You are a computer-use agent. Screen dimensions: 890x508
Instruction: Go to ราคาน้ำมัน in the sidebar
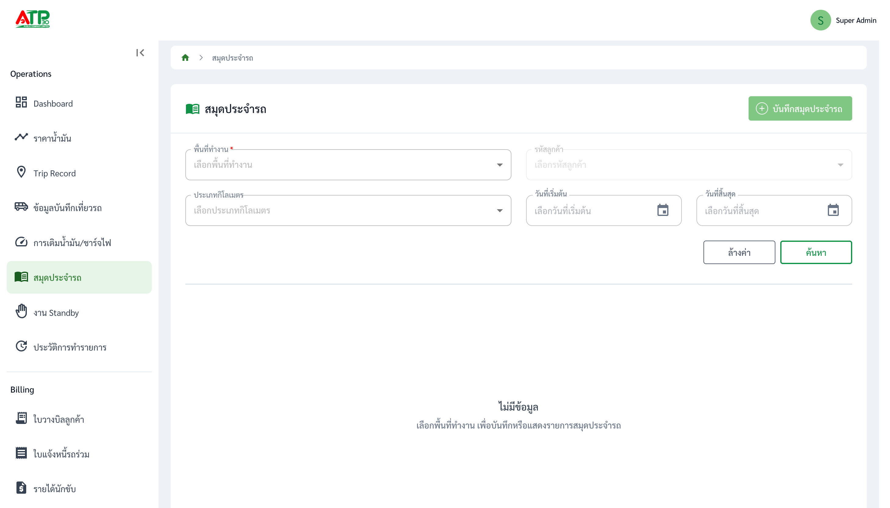pyautogui.click(x=79, y=138)
